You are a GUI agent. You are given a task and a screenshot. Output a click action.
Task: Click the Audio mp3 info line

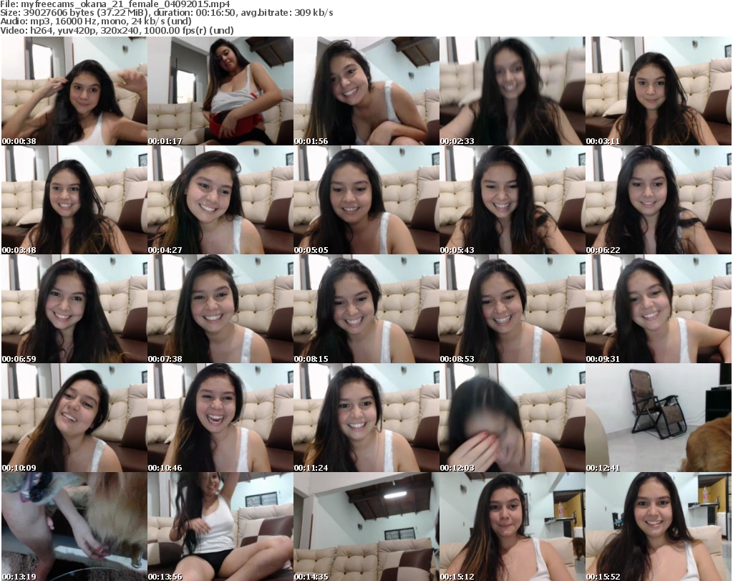(96, 21)
